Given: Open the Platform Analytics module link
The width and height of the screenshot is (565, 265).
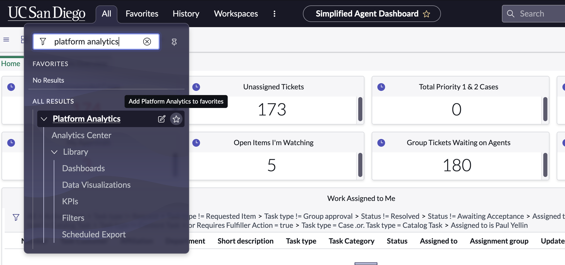Looking at the screenshot, I should [x=87, y=119].
